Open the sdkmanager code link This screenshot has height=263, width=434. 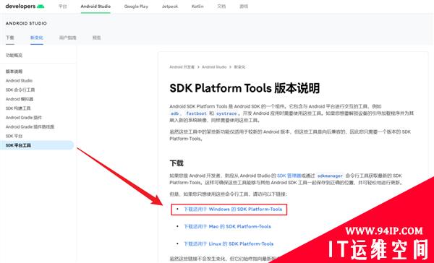[330, 176]
